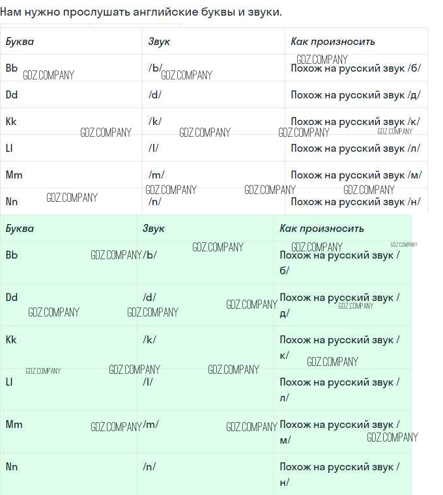Viewport: 443px width, 495px height.
Task: Select the "Nn" cell in the green table
Action: [x=12, y=466]
